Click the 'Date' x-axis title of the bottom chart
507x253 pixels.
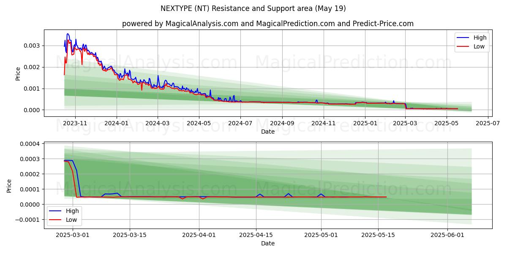click(x=268, y=243)
